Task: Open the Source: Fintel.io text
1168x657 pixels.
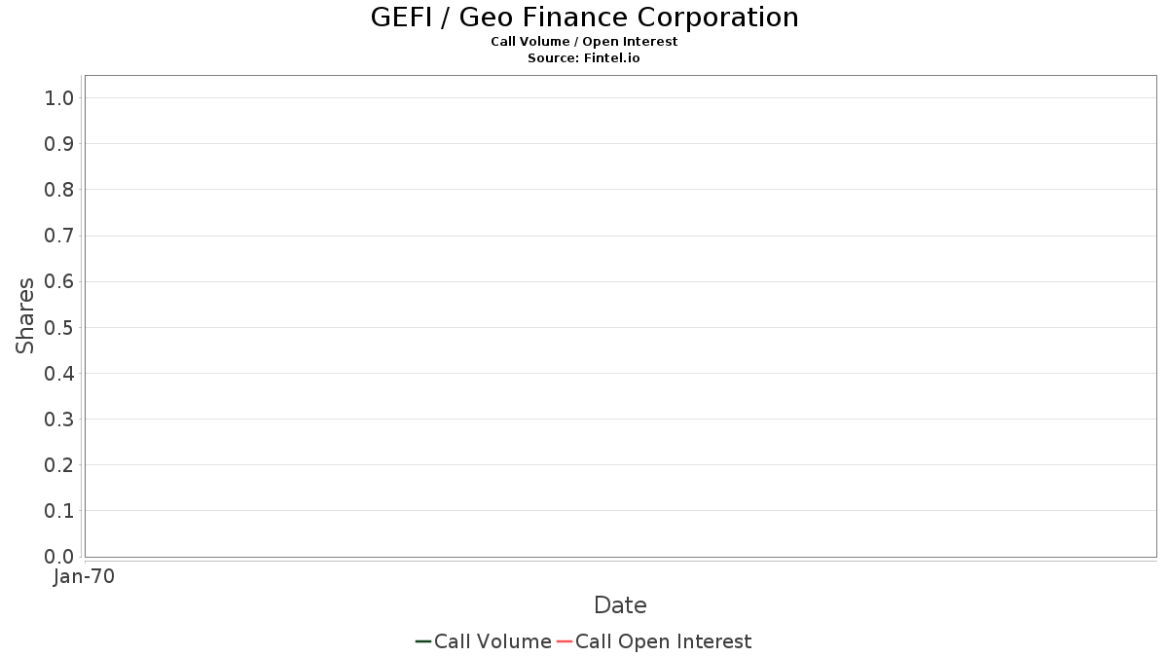Action: point(584,58)
